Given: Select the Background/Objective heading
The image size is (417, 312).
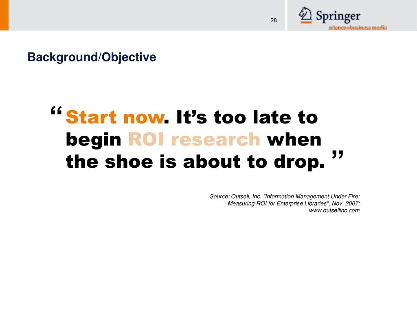Looking at the screenshot, I should pos(92,57).
